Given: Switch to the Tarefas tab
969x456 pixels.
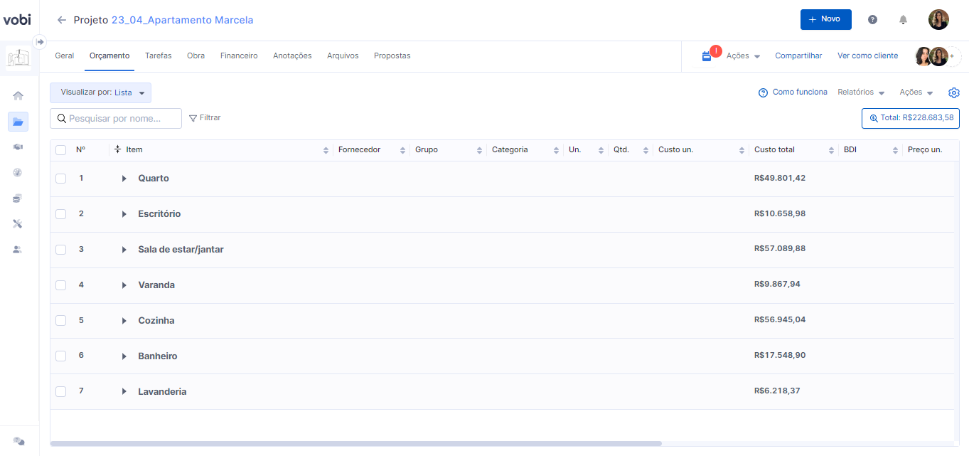Looking at the screenshot, I should (x=158, y=56).
